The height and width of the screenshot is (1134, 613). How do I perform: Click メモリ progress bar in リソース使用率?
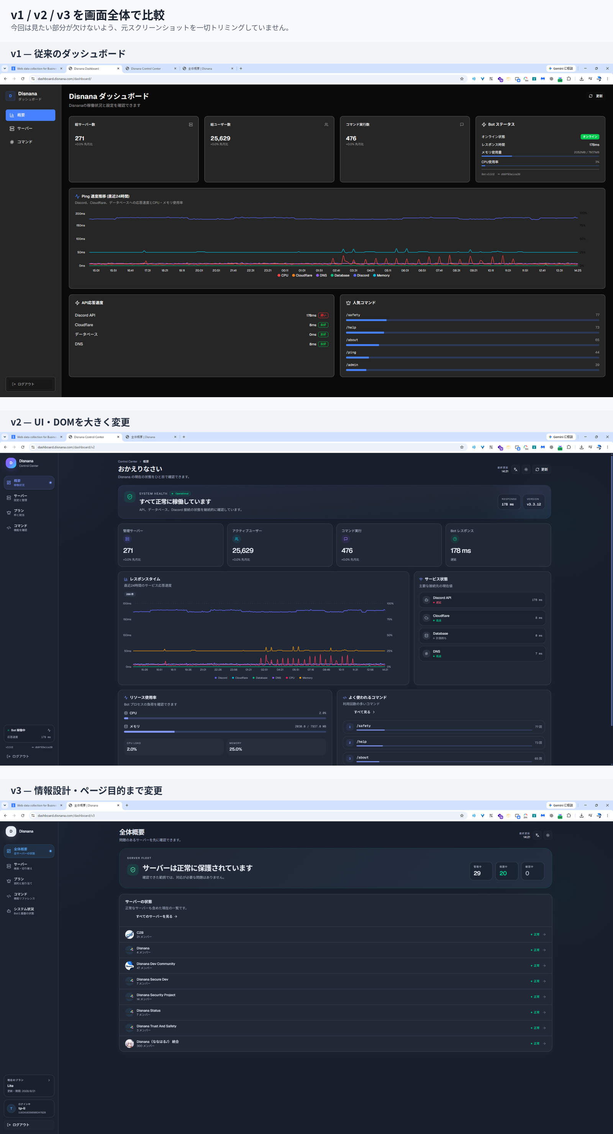225,732
